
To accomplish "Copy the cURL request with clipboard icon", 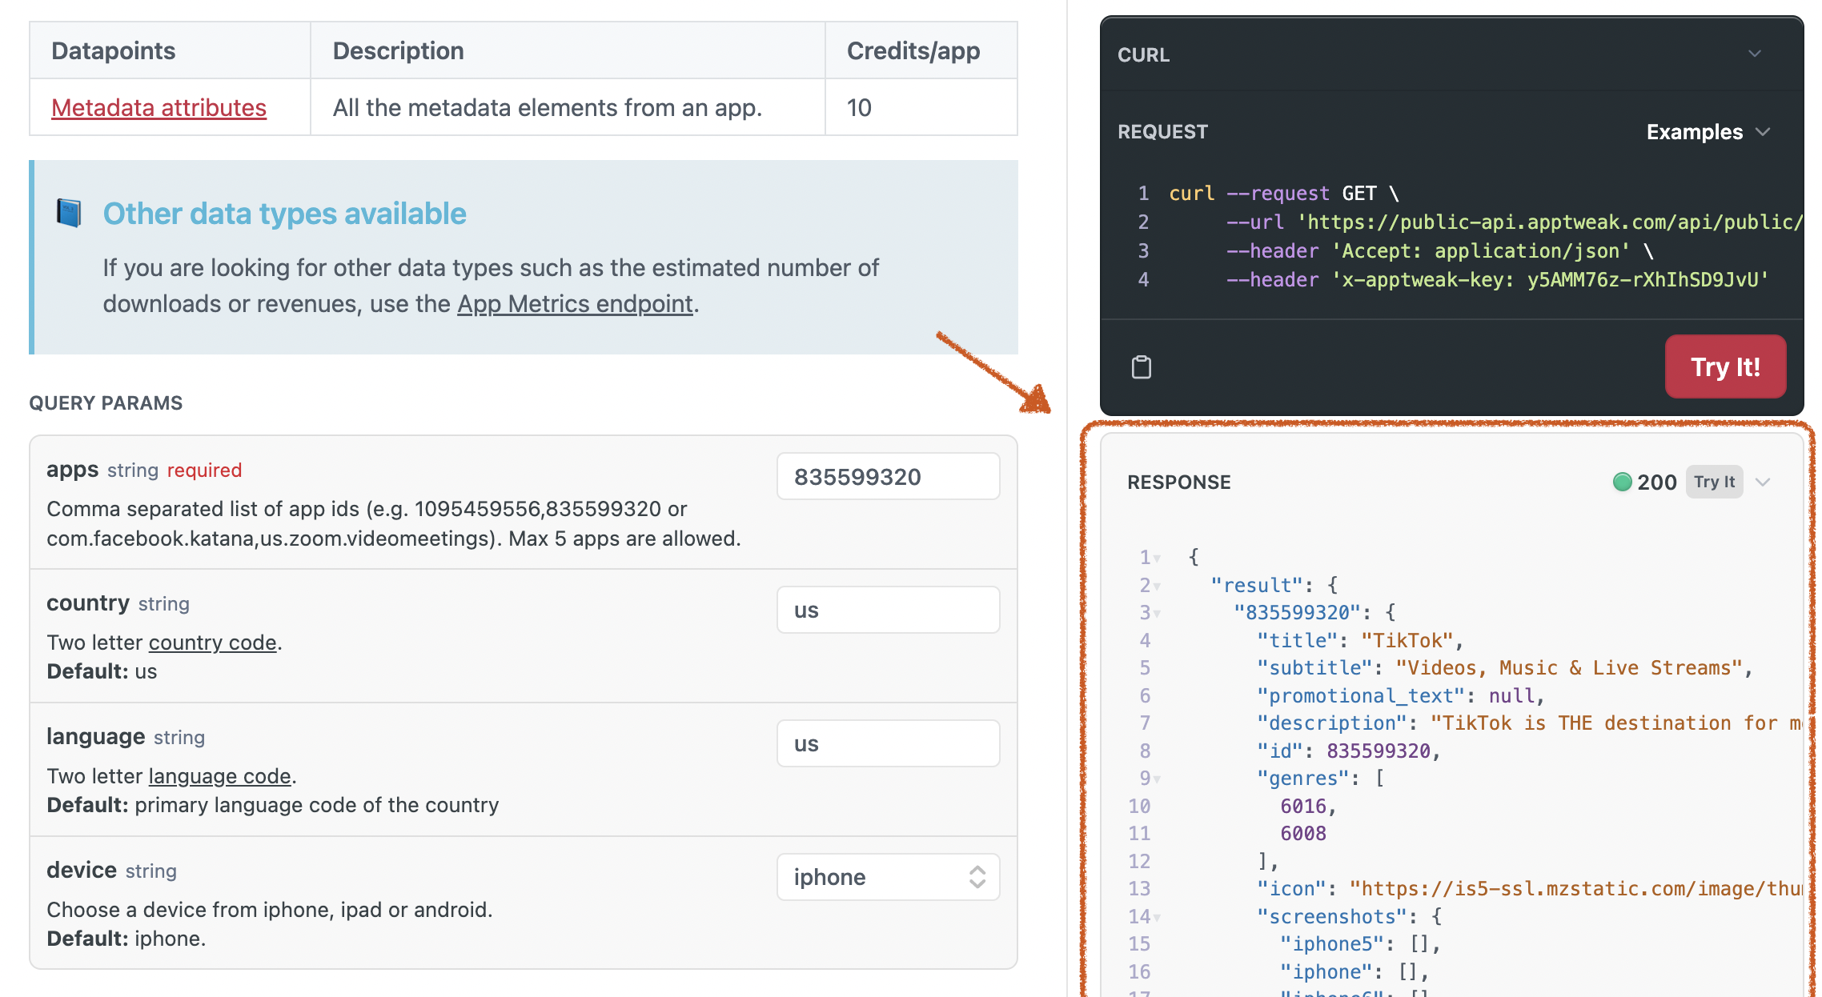I will point(1141,367).
